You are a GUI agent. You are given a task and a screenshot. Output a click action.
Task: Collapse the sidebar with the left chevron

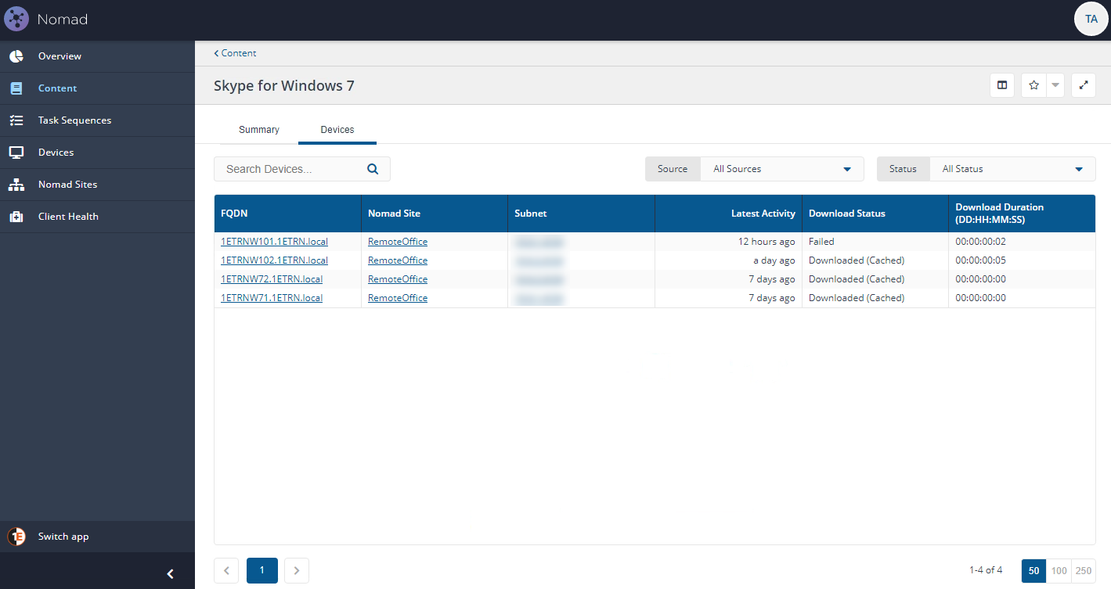[170, 574]
